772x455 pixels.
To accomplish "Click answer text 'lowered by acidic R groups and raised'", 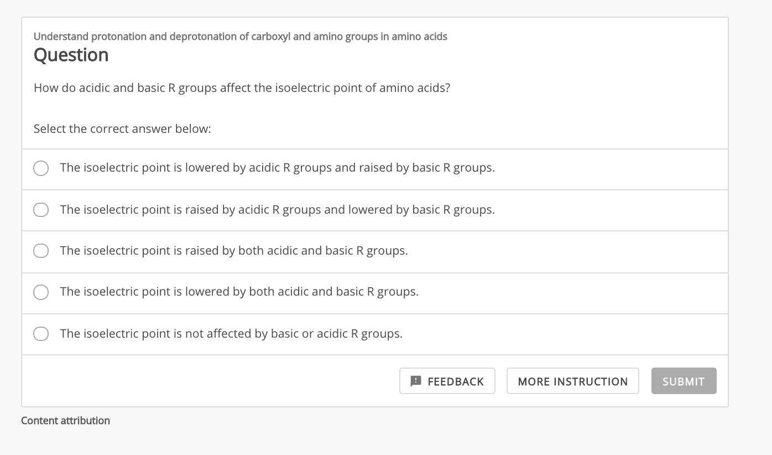I will coord(289,168).
